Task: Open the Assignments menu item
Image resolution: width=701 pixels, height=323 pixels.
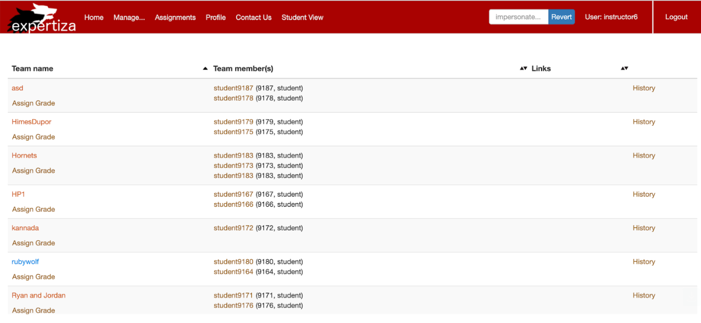Action: pyautogui.click(x=175, y=17)
